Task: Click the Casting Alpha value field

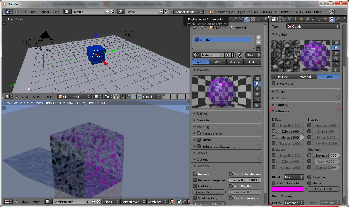Action: (209, 192)
